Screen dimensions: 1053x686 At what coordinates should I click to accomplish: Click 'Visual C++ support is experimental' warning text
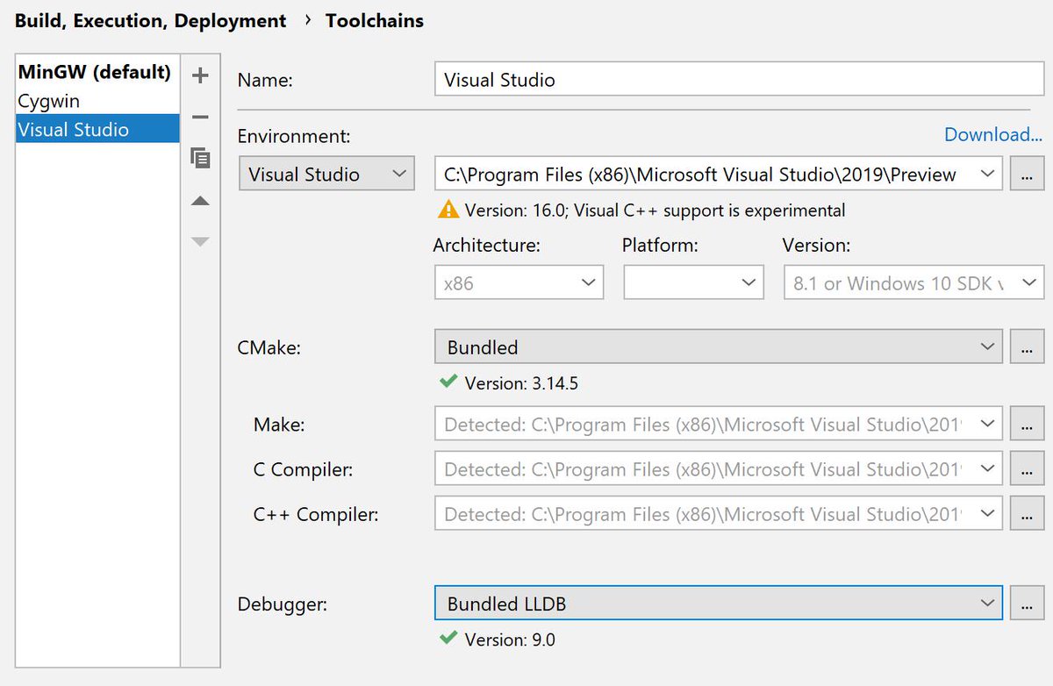coord(710,211)
